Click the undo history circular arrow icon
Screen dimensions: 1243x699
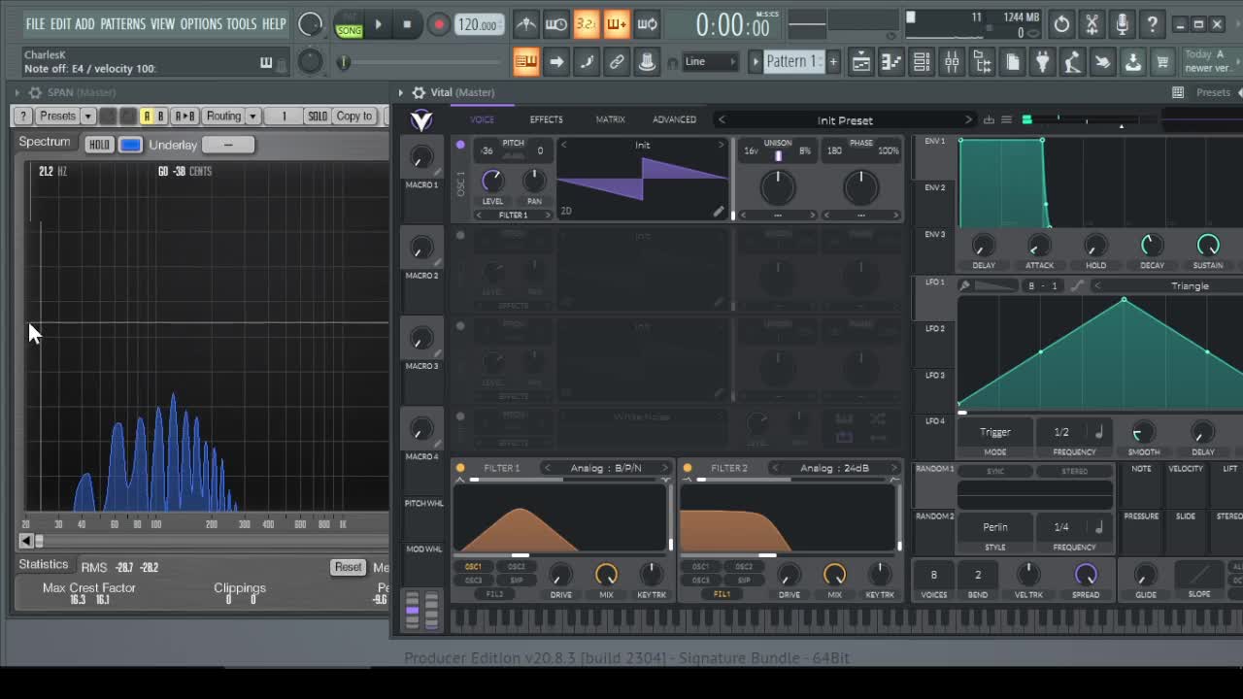click(1061, 24)
